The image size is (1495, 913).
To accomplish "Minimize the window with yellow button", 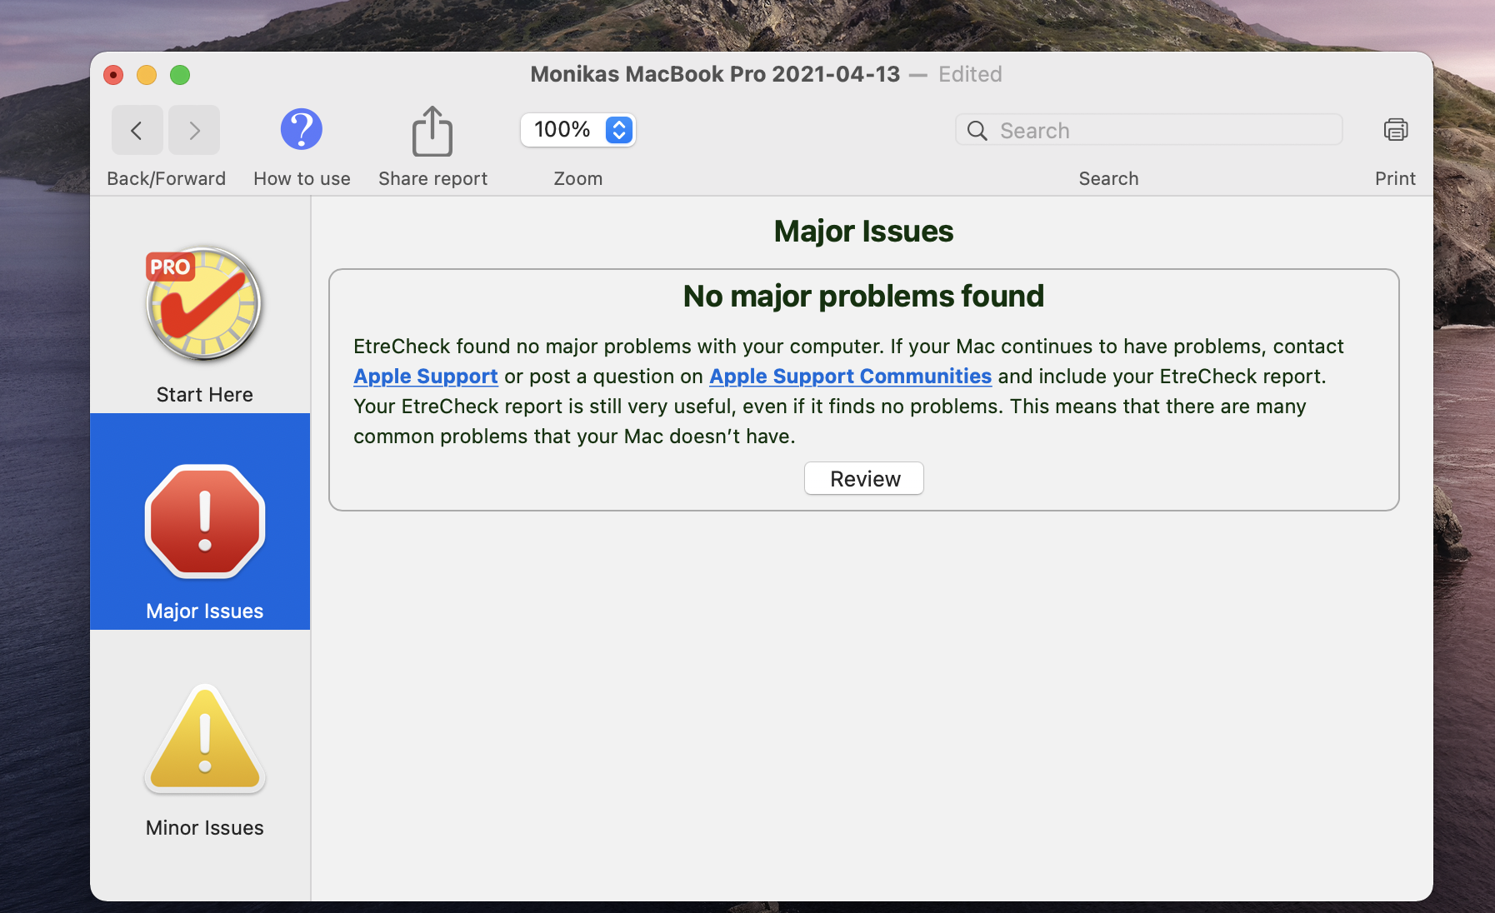I will (x=147, y=75).
